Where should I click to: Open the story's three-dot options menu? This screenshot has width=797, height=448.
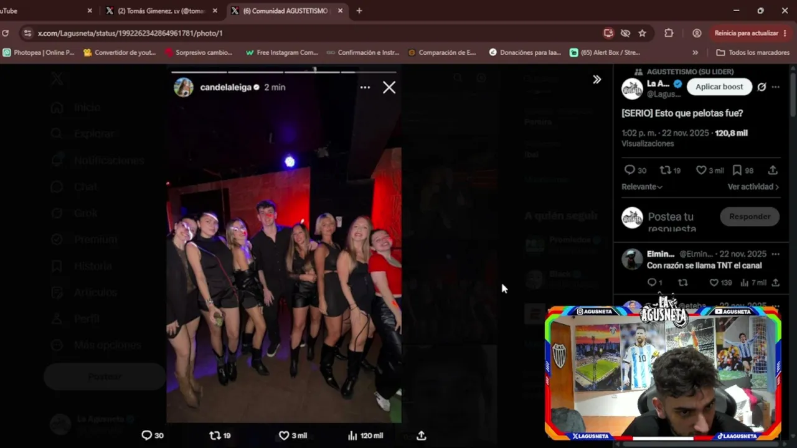pyautogui.click(x=365, y=88)
